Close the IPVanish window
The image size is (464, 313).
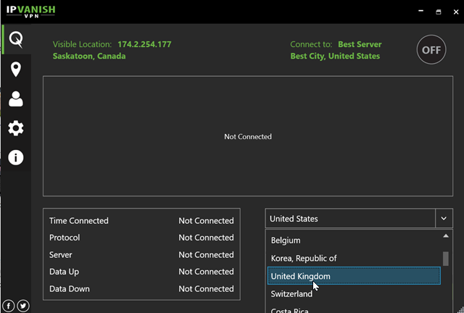(456, 12)
